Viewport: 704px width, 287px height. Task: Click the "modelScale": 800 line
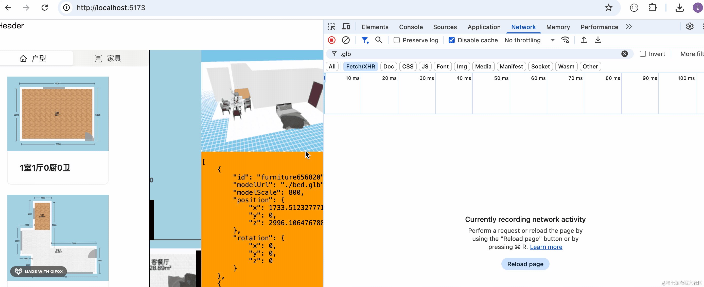tap(268, 192)
